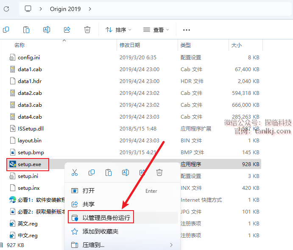Click Paste icon in context menu
Viewport: 293px width, 250px height.
pyautogui.click(x=109, y=172)
